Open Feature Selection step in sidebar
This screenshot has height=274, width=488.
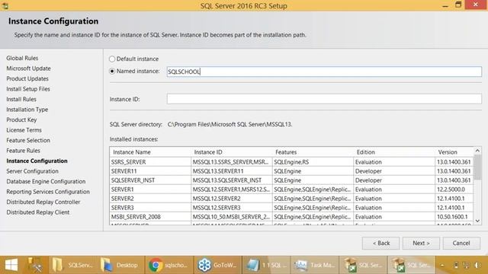pyautogui.click(x=28, y=140)
